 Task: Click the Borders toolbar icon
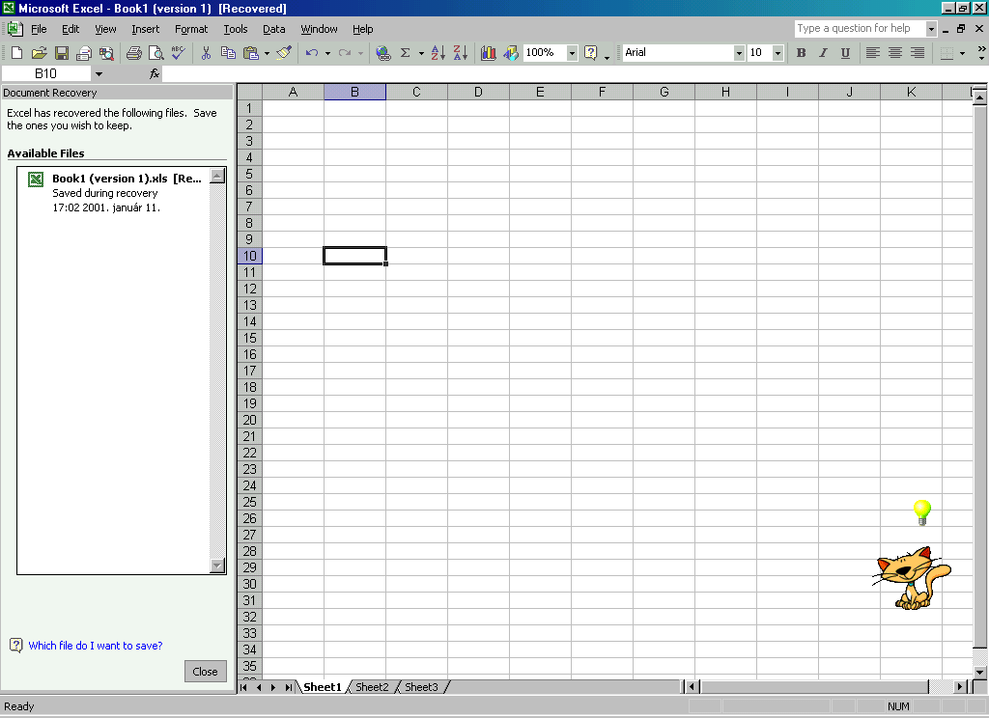[947, 53]
